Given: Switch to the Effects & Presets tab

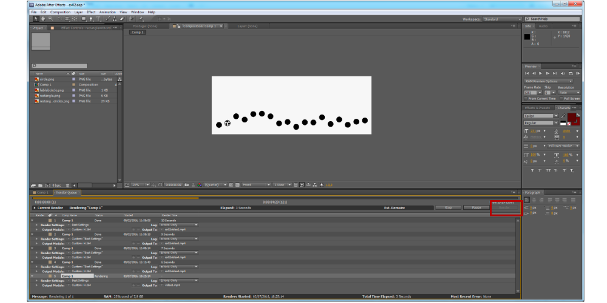Looking at the screenshot, I should click(537, 108).
